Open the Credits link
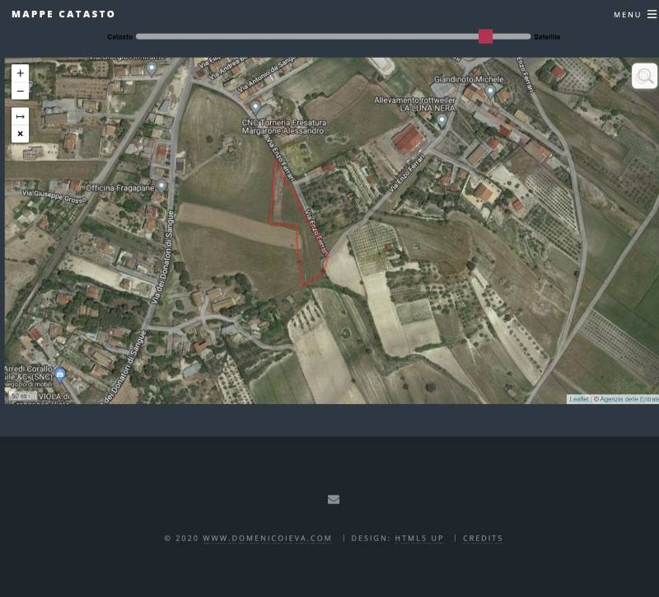Viewport: 659px width, 597px height. 483,538
